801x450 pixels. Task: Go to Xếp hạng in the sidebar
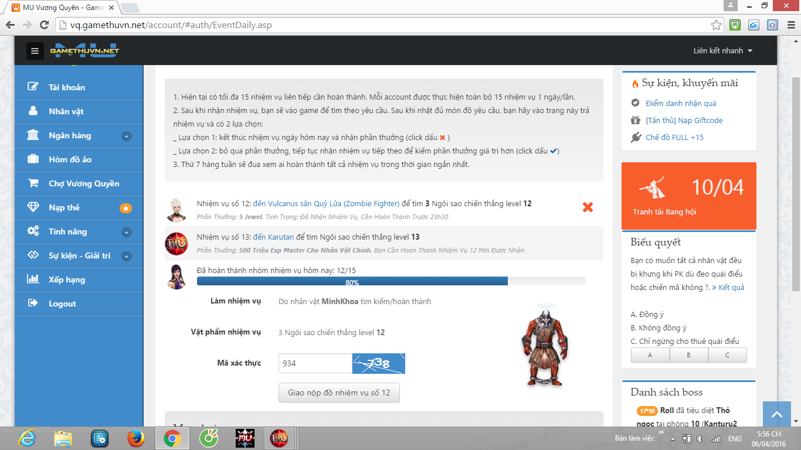[x=67, y=279]
